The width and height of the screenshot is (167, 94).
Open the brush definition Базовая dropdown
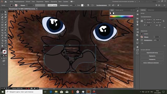click(x=58, y=5)
